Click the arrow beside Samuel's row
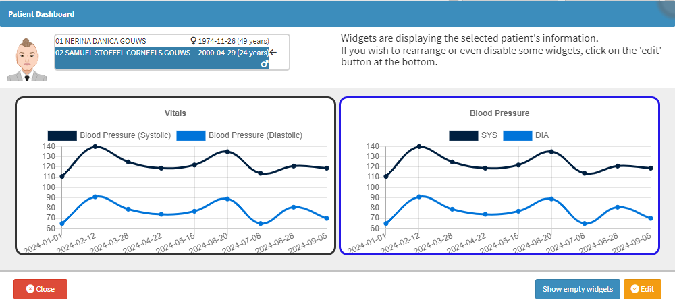Viewport: 675px width, 306px height. click(273, 53)
